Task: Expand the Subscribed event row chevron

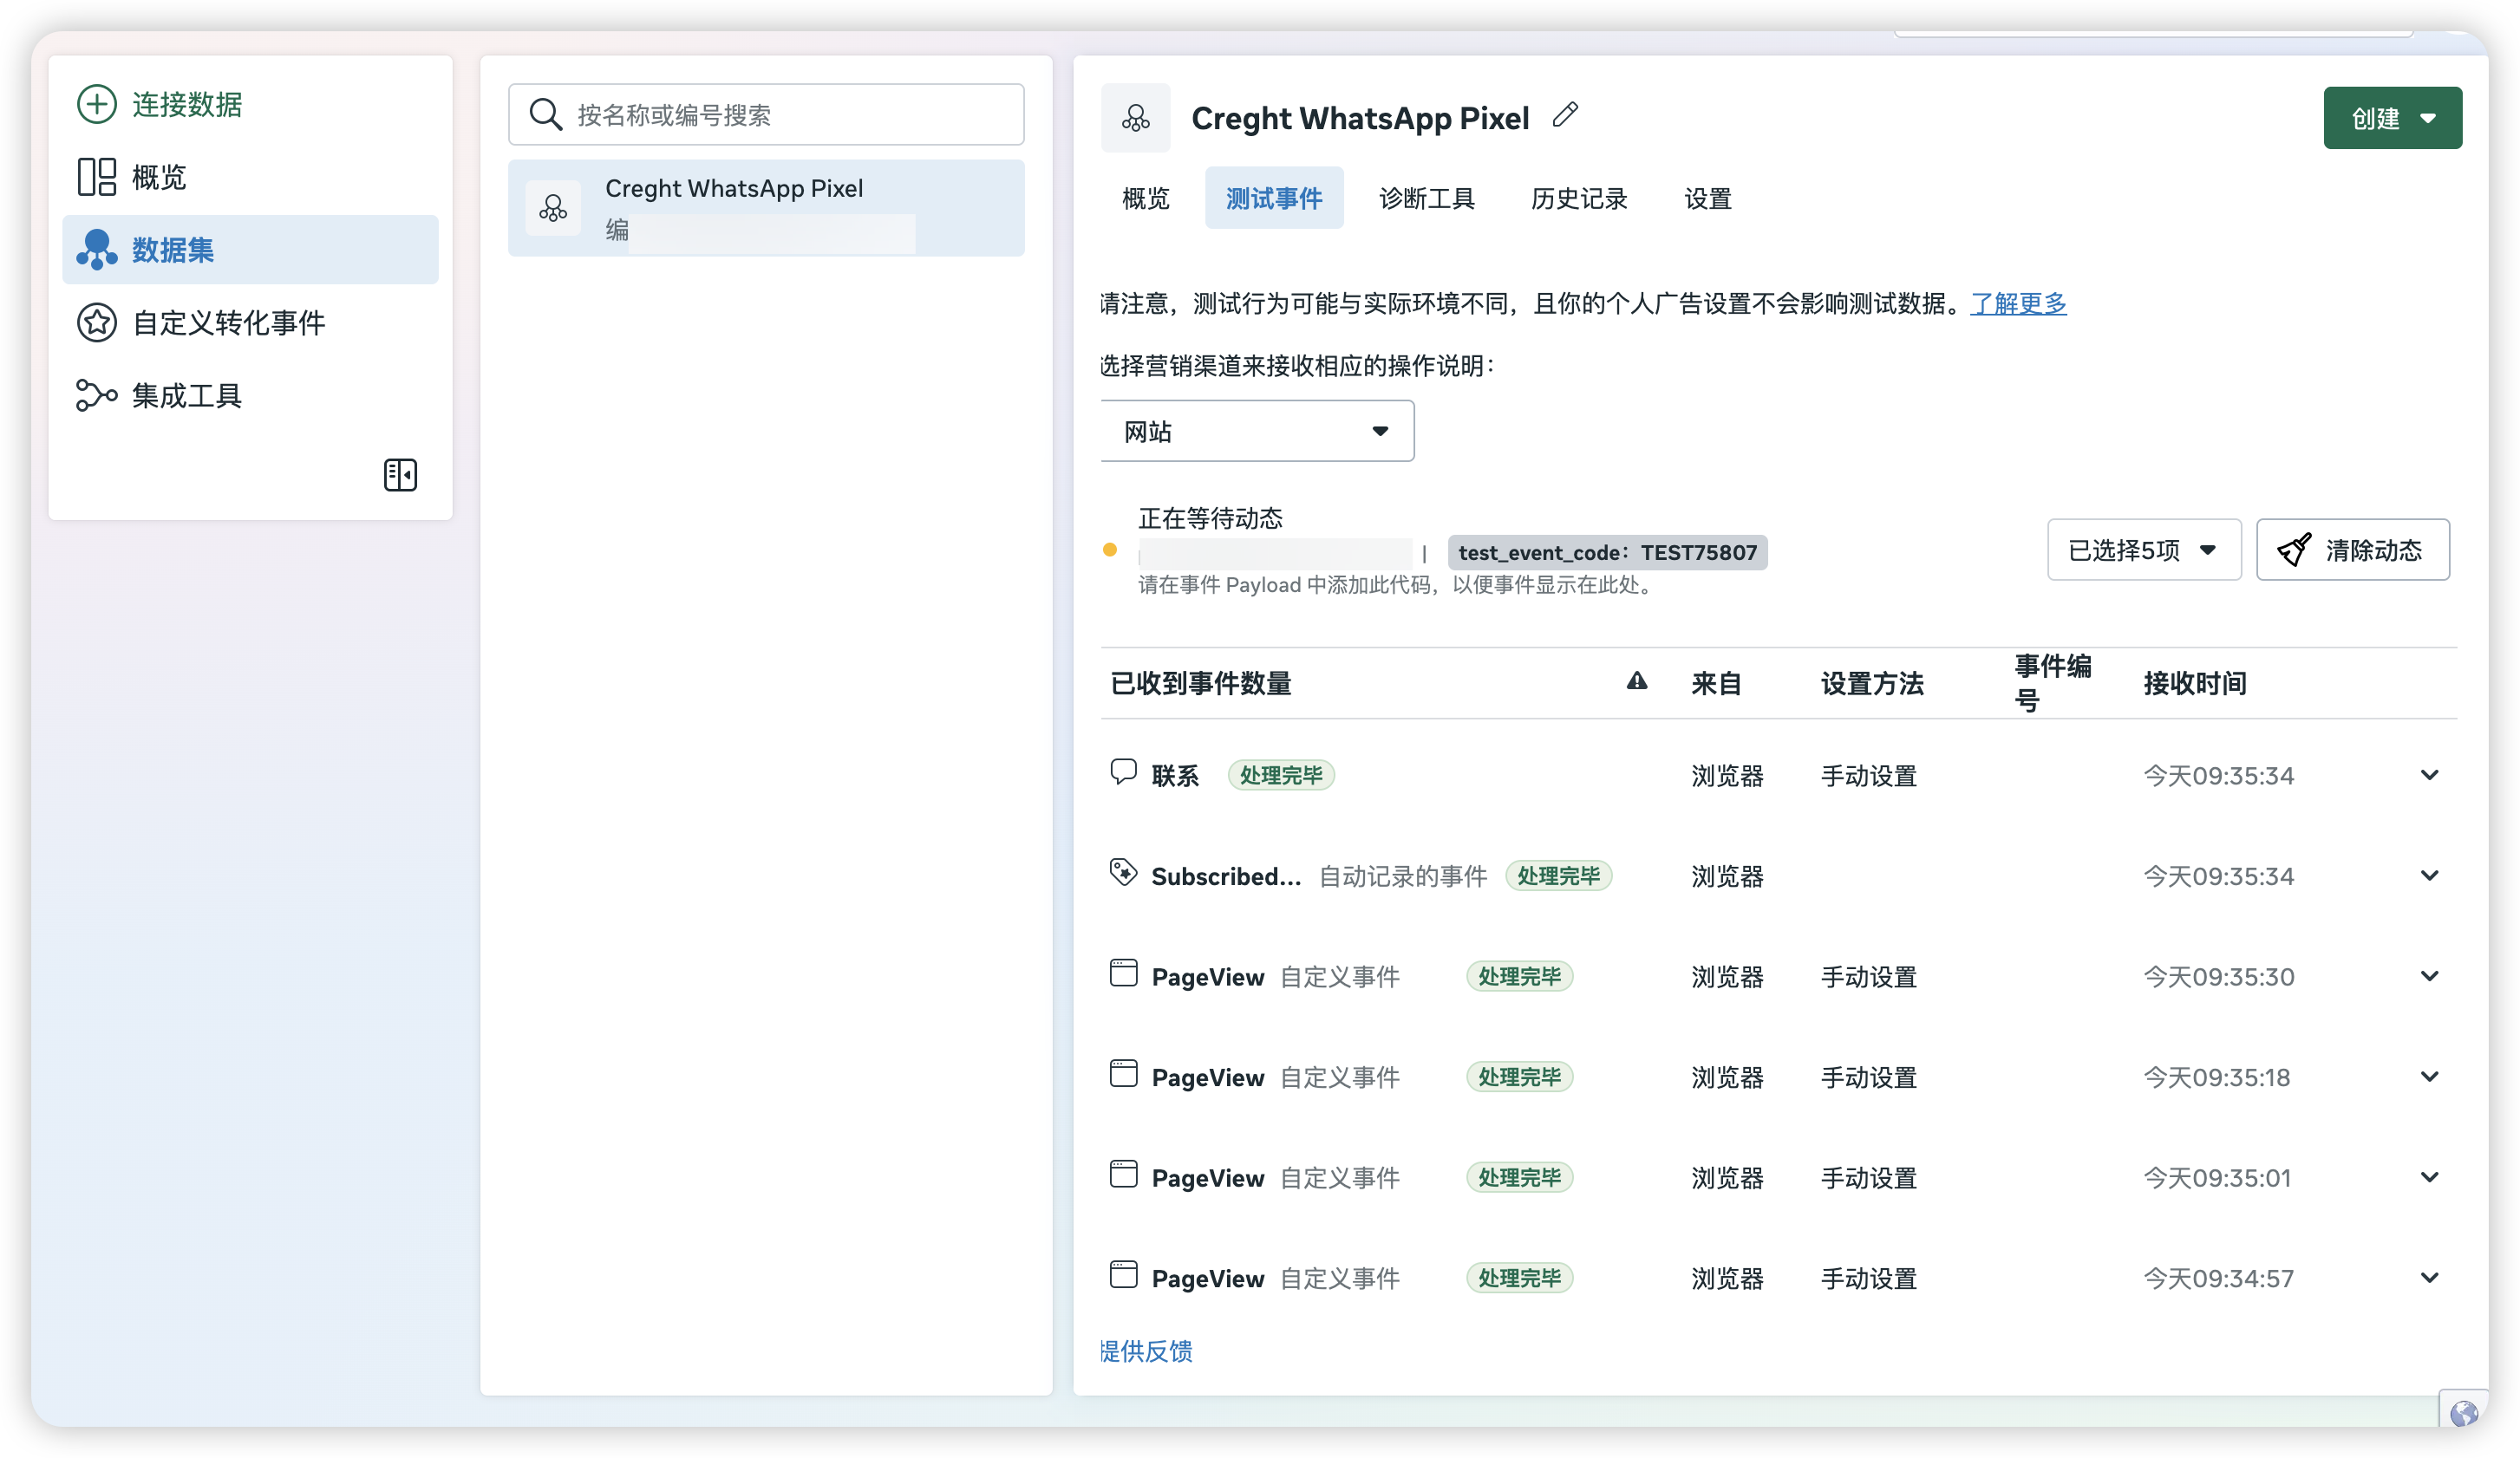Action: pos(2429,876)
